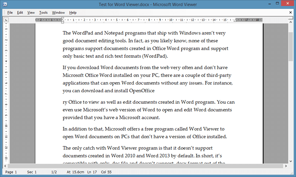Click the right indent marker on ruler
The image size is (296, 177).
(235, 21)
